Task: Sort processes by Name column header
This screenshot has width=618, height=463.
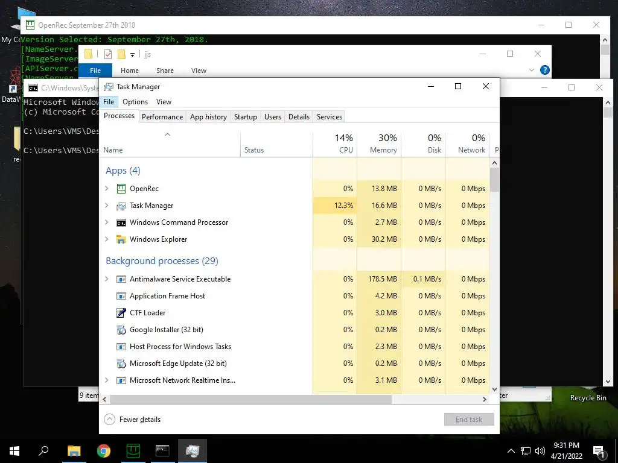Action: point(170,143)
